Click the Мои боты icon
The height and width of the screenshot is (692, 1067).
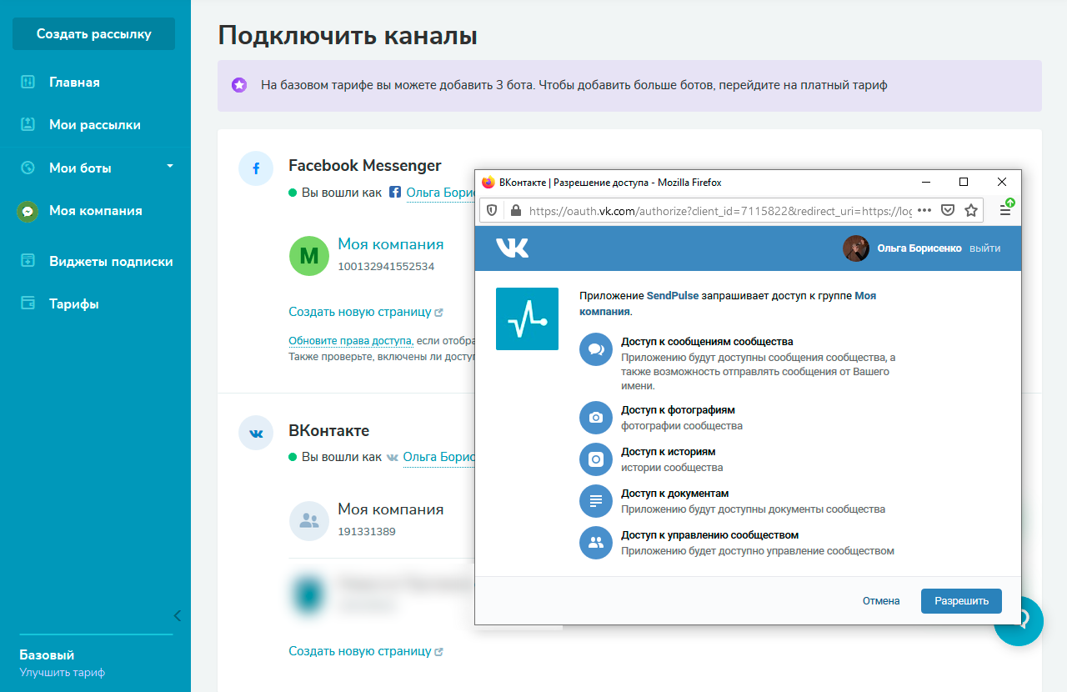tap(28, 168)
